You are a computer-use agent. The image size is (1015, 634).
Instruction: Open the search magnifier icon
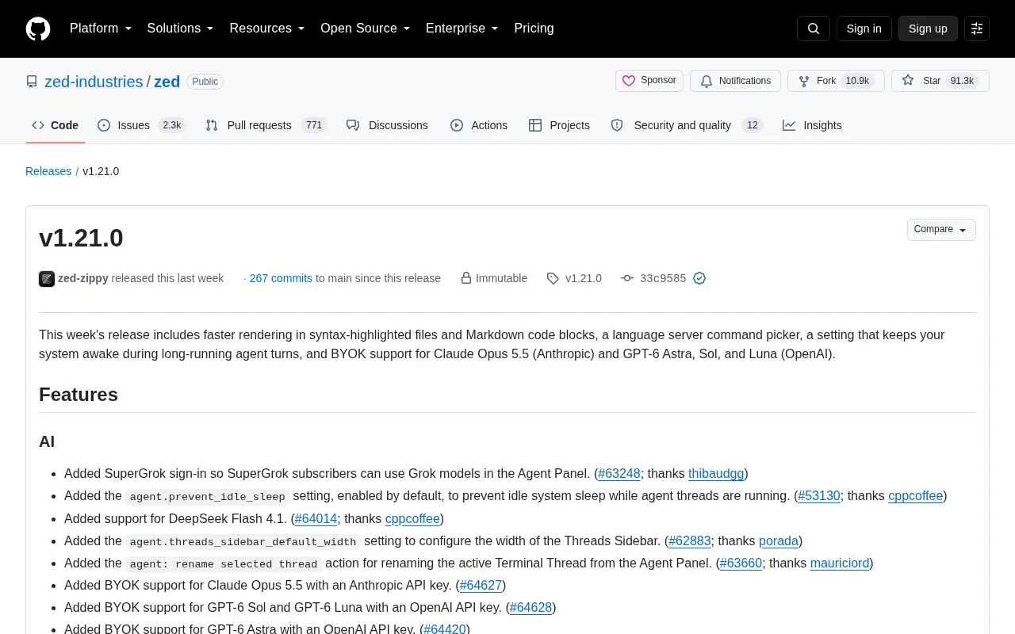[x=814, y=29]
